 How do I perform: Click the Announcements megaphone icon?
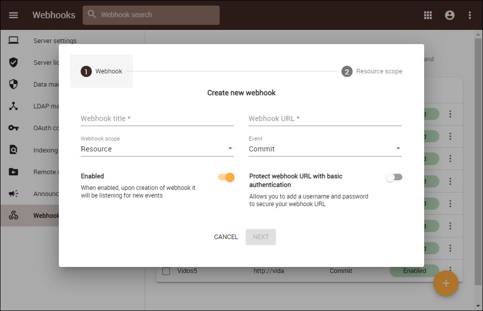point(14,193)
